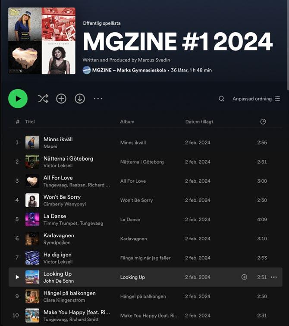Enable shuffle for the playlist
Screen dimensions: 289x326
pos(43,99)
